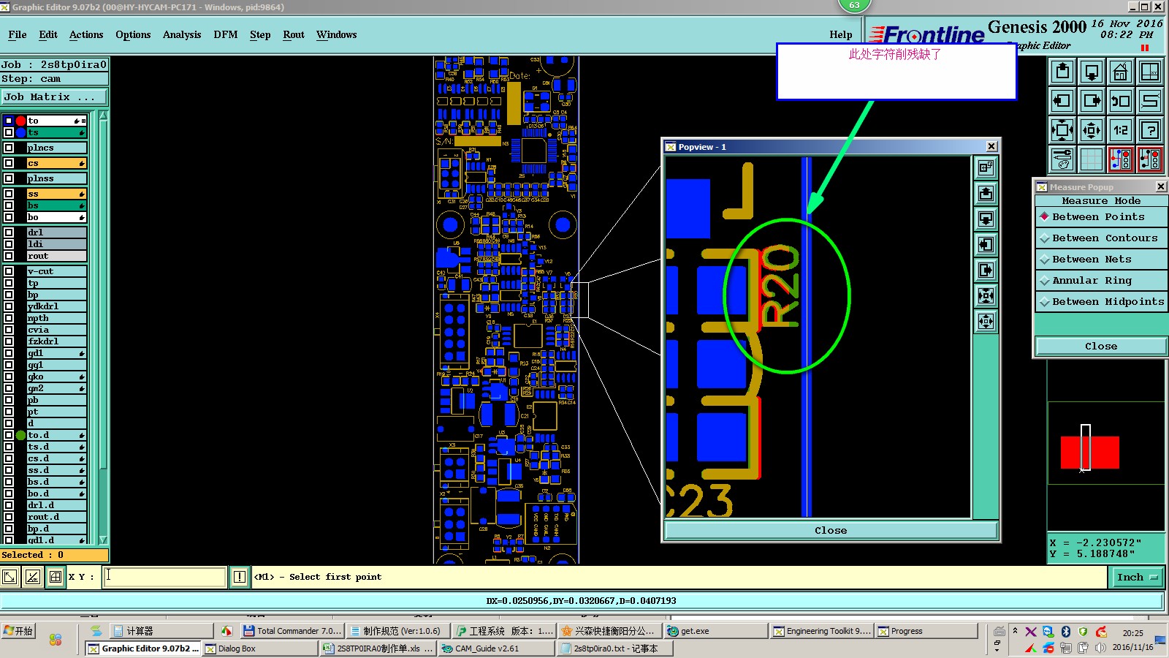1169x658 pixels.
Task: Toggle checkbox for layer rout
Action: pos(9,256)
